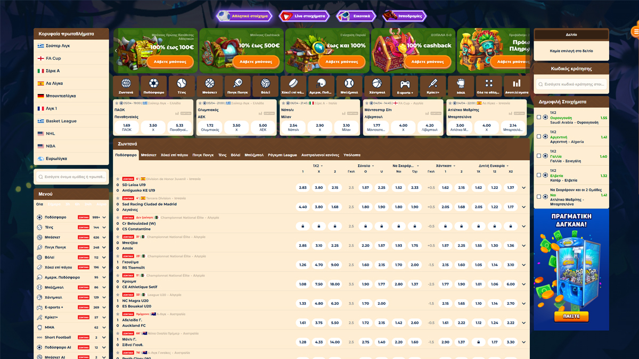
Task: Enable the Κατάρ - Ελβετία bet checkbox
Action: point(539,175)
